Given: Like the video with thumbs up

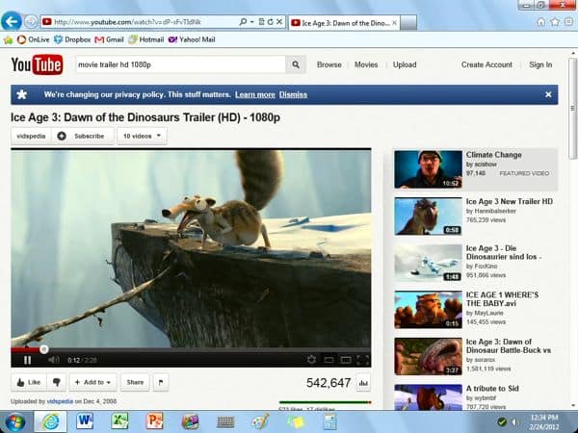Looking at the screenshot, I should click(28, 383).
